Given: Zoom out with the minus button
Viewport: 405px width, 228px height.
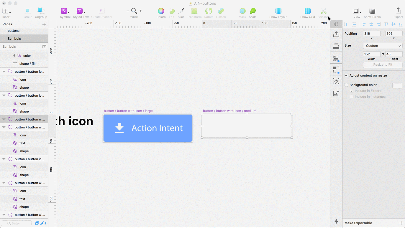Looking at the screenshot, I should 128,11.
